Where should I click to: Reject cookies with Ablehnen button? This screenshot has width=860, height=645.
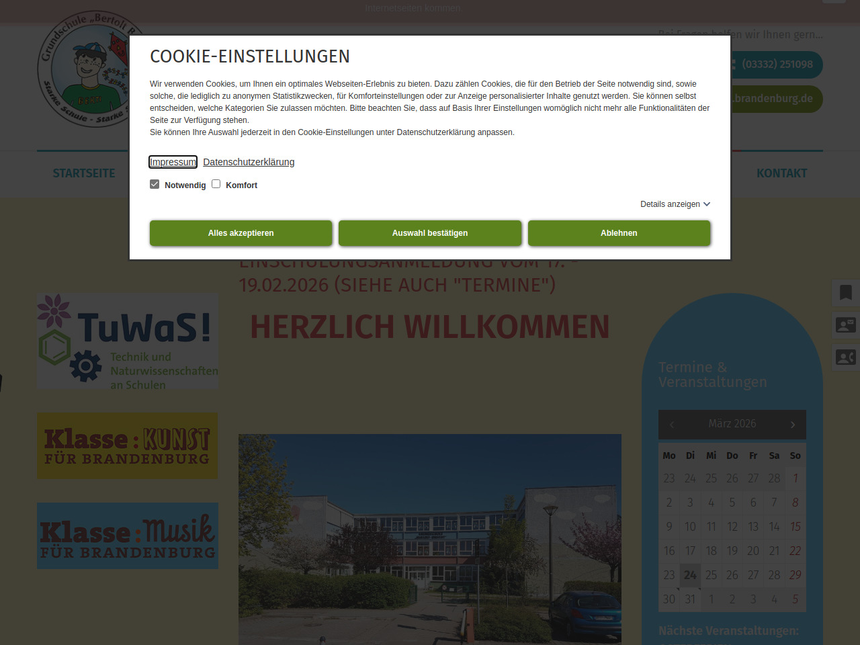619,233
